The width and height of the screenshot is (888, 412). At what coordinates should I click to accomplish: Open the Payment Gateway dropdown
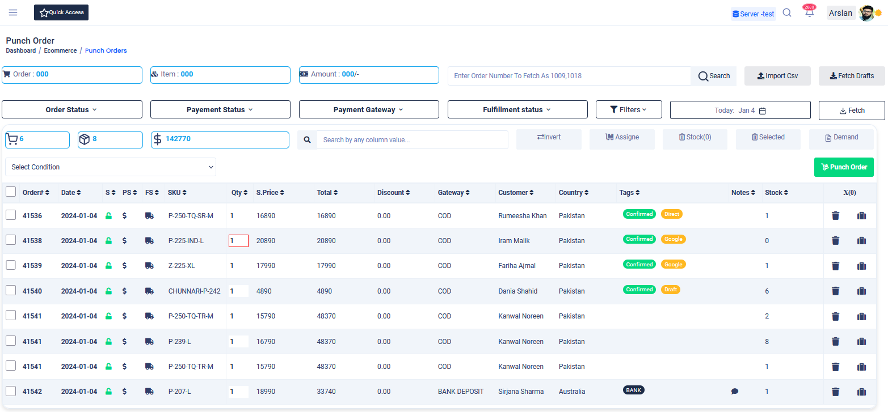pyautogui.click(x=369, y=110)
